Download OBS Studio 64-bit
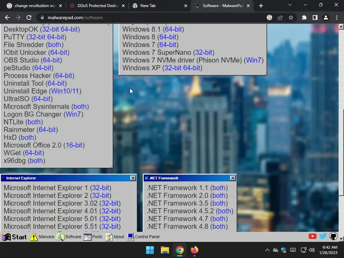This screenshot has width=344, height=258. (x=51, y=60)
